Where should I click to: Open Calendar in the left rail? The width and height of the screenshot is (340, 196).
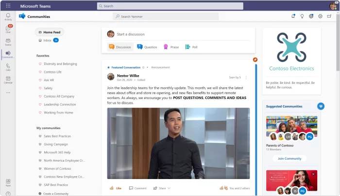pos(8,80)
